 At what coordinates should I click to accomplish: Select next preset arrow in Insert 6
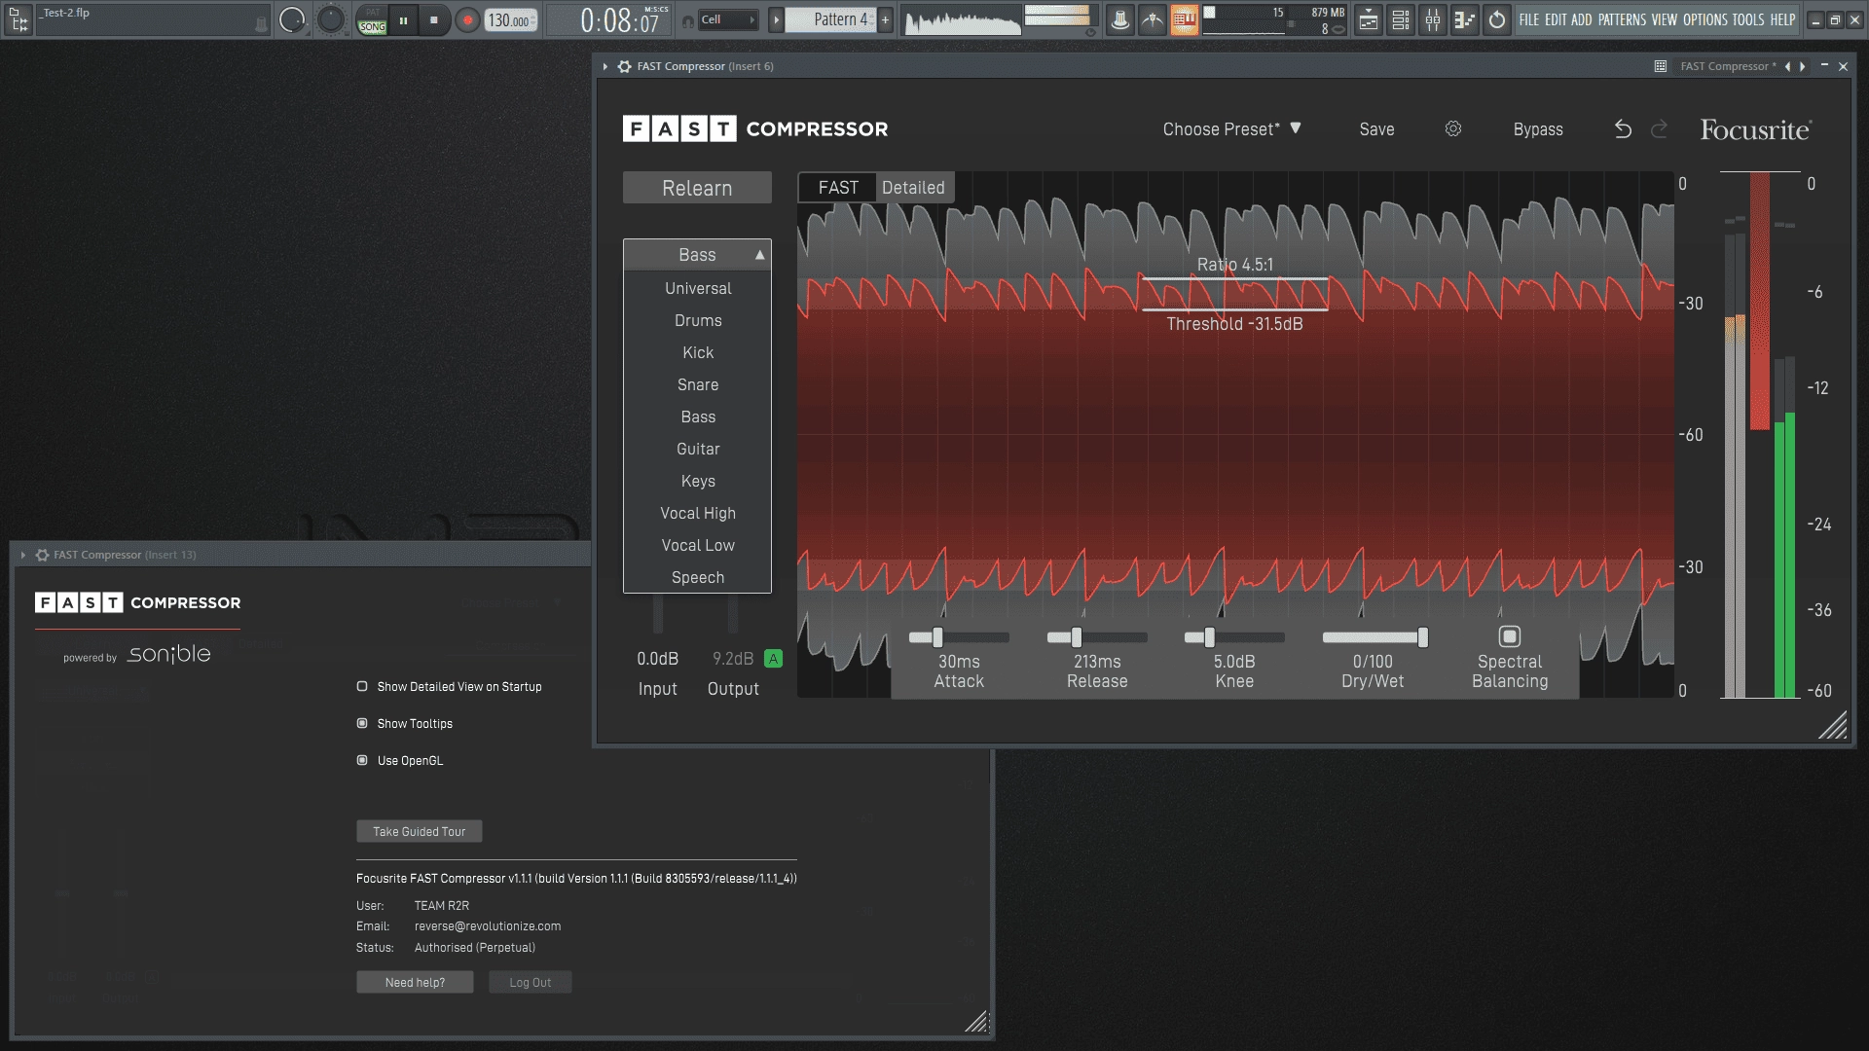[1803, 66]
